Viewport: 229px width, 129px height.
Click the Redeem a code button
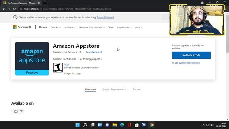(x=191, y=55)
